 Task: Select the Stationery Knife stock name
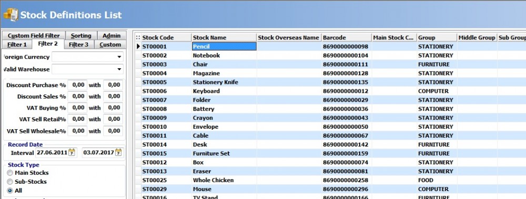[x=224, y=82]
